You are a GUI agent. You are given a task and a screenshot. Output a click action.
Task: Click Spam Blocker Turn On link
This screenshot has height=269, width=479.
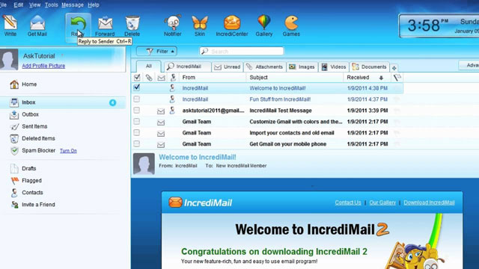68,151
